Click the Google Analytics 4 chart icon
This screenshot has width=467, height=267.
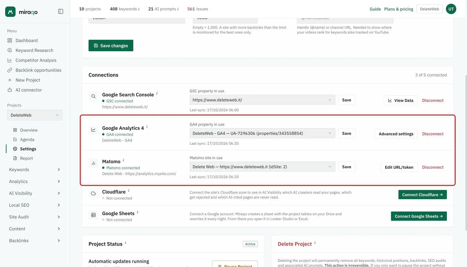pos(93,130)
